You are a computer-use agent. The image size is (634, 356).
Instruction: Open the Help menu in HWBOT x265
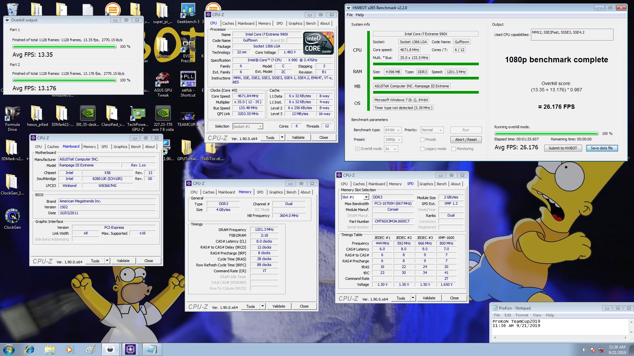360,15
